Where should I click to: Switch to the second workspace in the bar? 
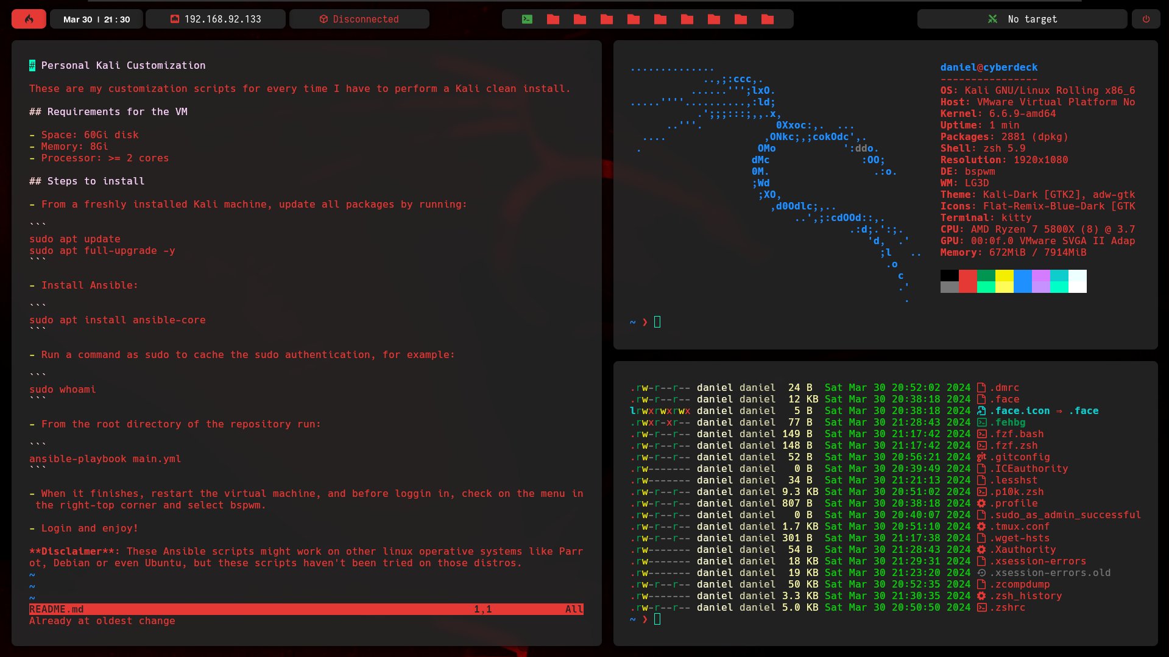[x=553, y=19]
